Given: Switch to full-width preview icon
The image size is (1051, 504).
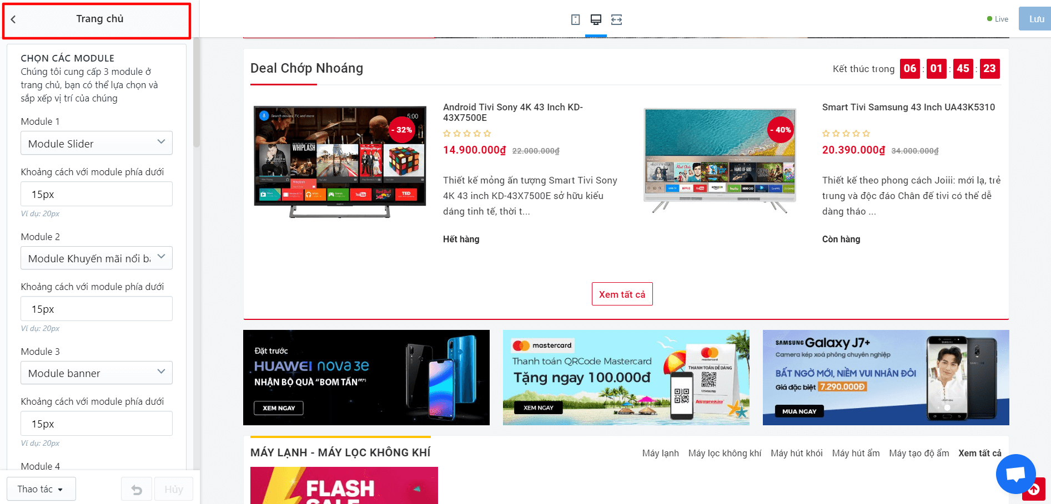Looking at the screenshot, I should click(x=616, y=20).
